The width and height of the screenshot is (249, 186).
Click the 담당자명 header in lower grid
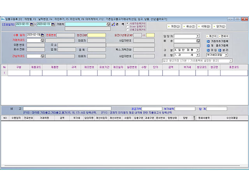tap(89, 118)
